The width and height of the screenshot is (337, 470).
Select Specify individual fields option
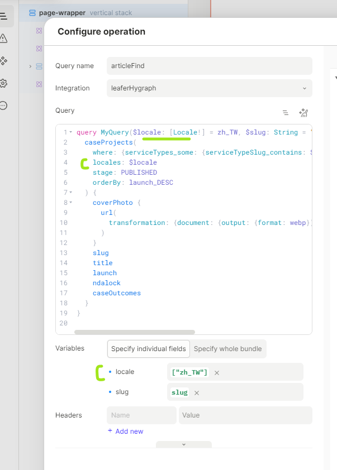point(149,349)
